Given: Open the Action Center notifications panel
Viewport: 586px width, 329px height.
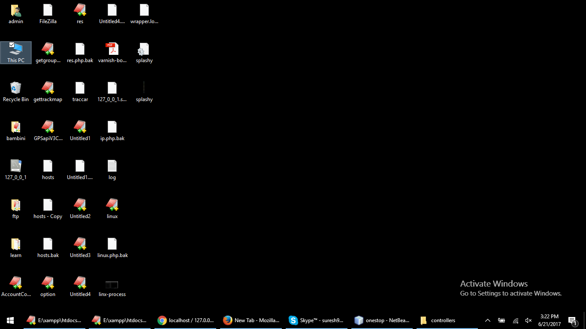Looking at the screenshot, I should pos(572,320).
